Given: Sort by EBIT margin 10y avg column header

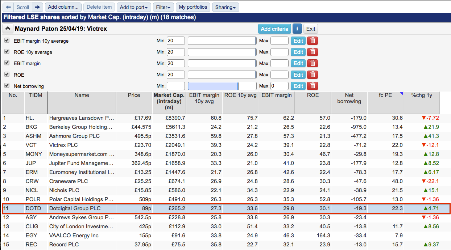Looking at the screenshot, I should click(204, 102).
